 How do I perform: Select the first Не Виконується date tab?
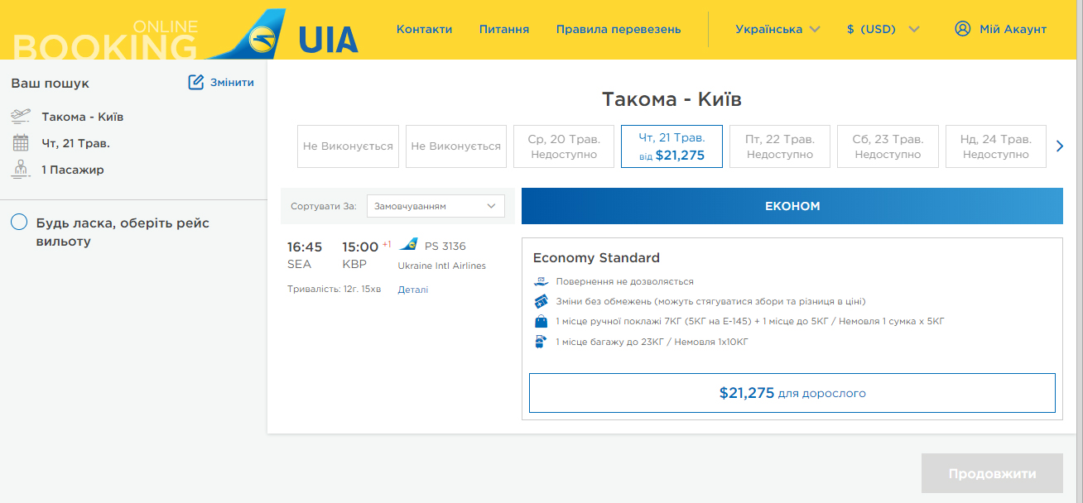pyautogui.click(x=348, y=146)
